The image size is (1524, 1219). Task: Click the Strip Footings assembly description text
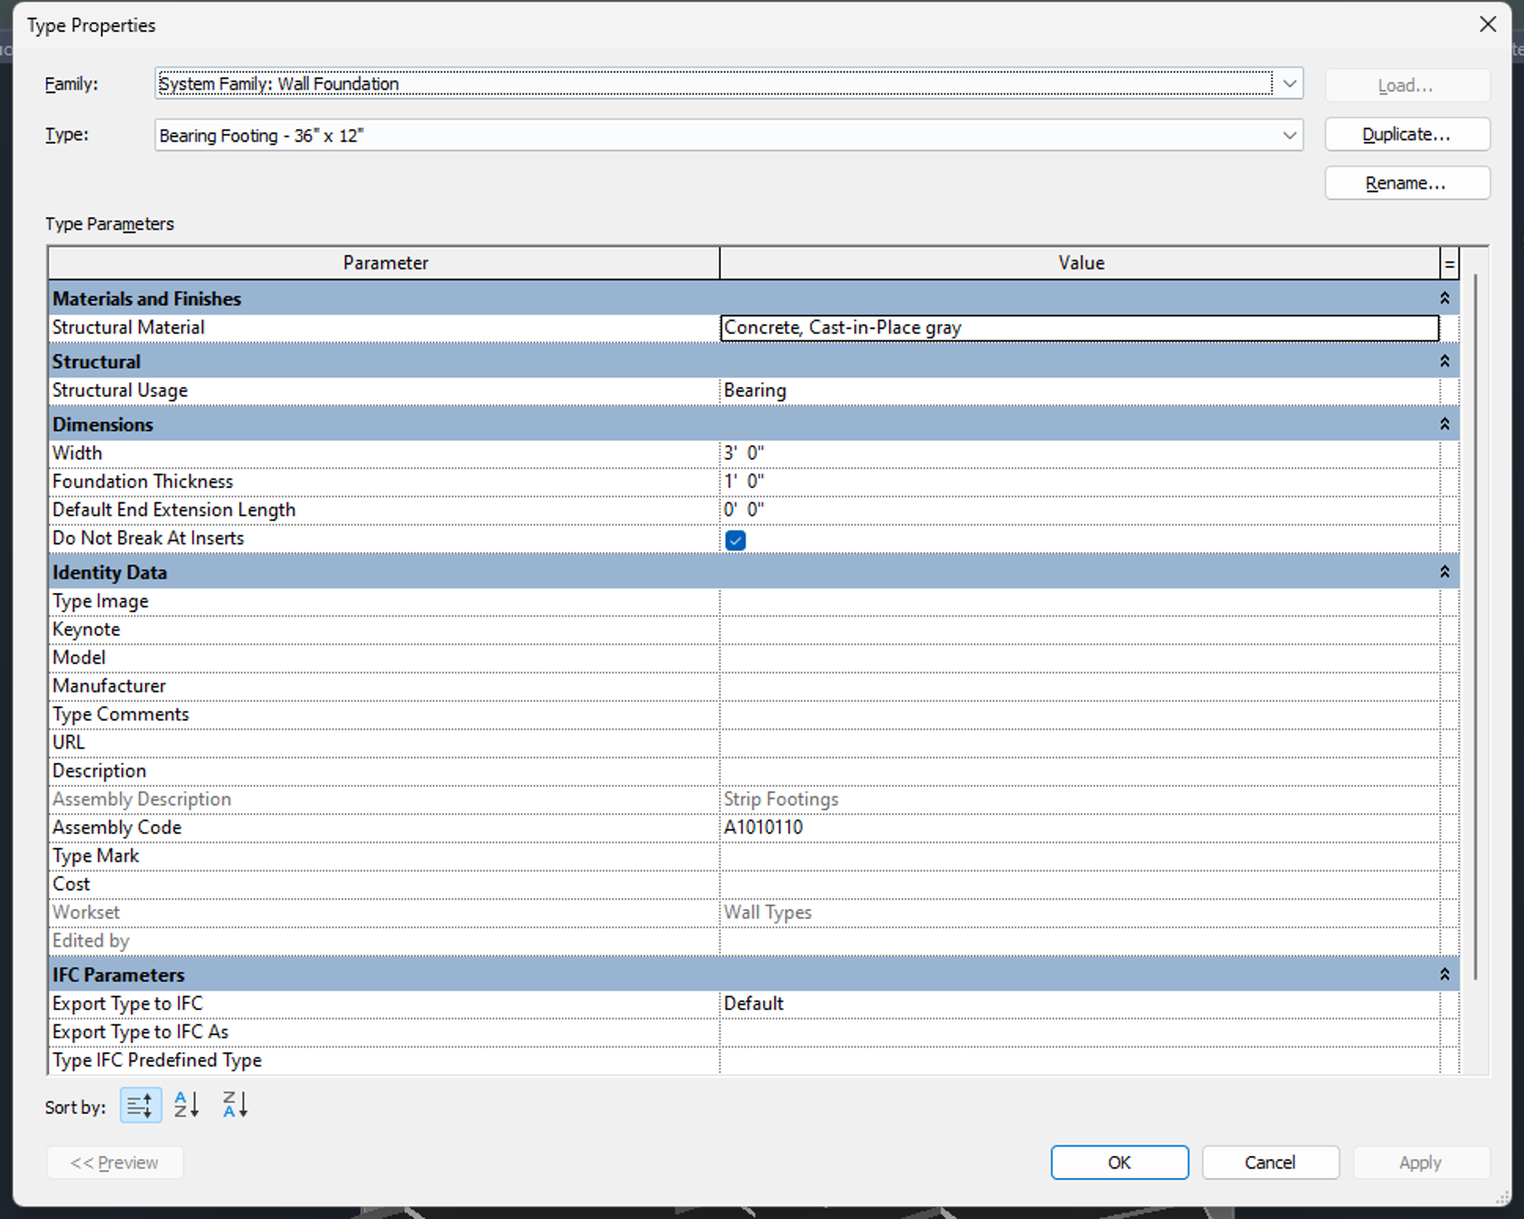pos(781,799)
